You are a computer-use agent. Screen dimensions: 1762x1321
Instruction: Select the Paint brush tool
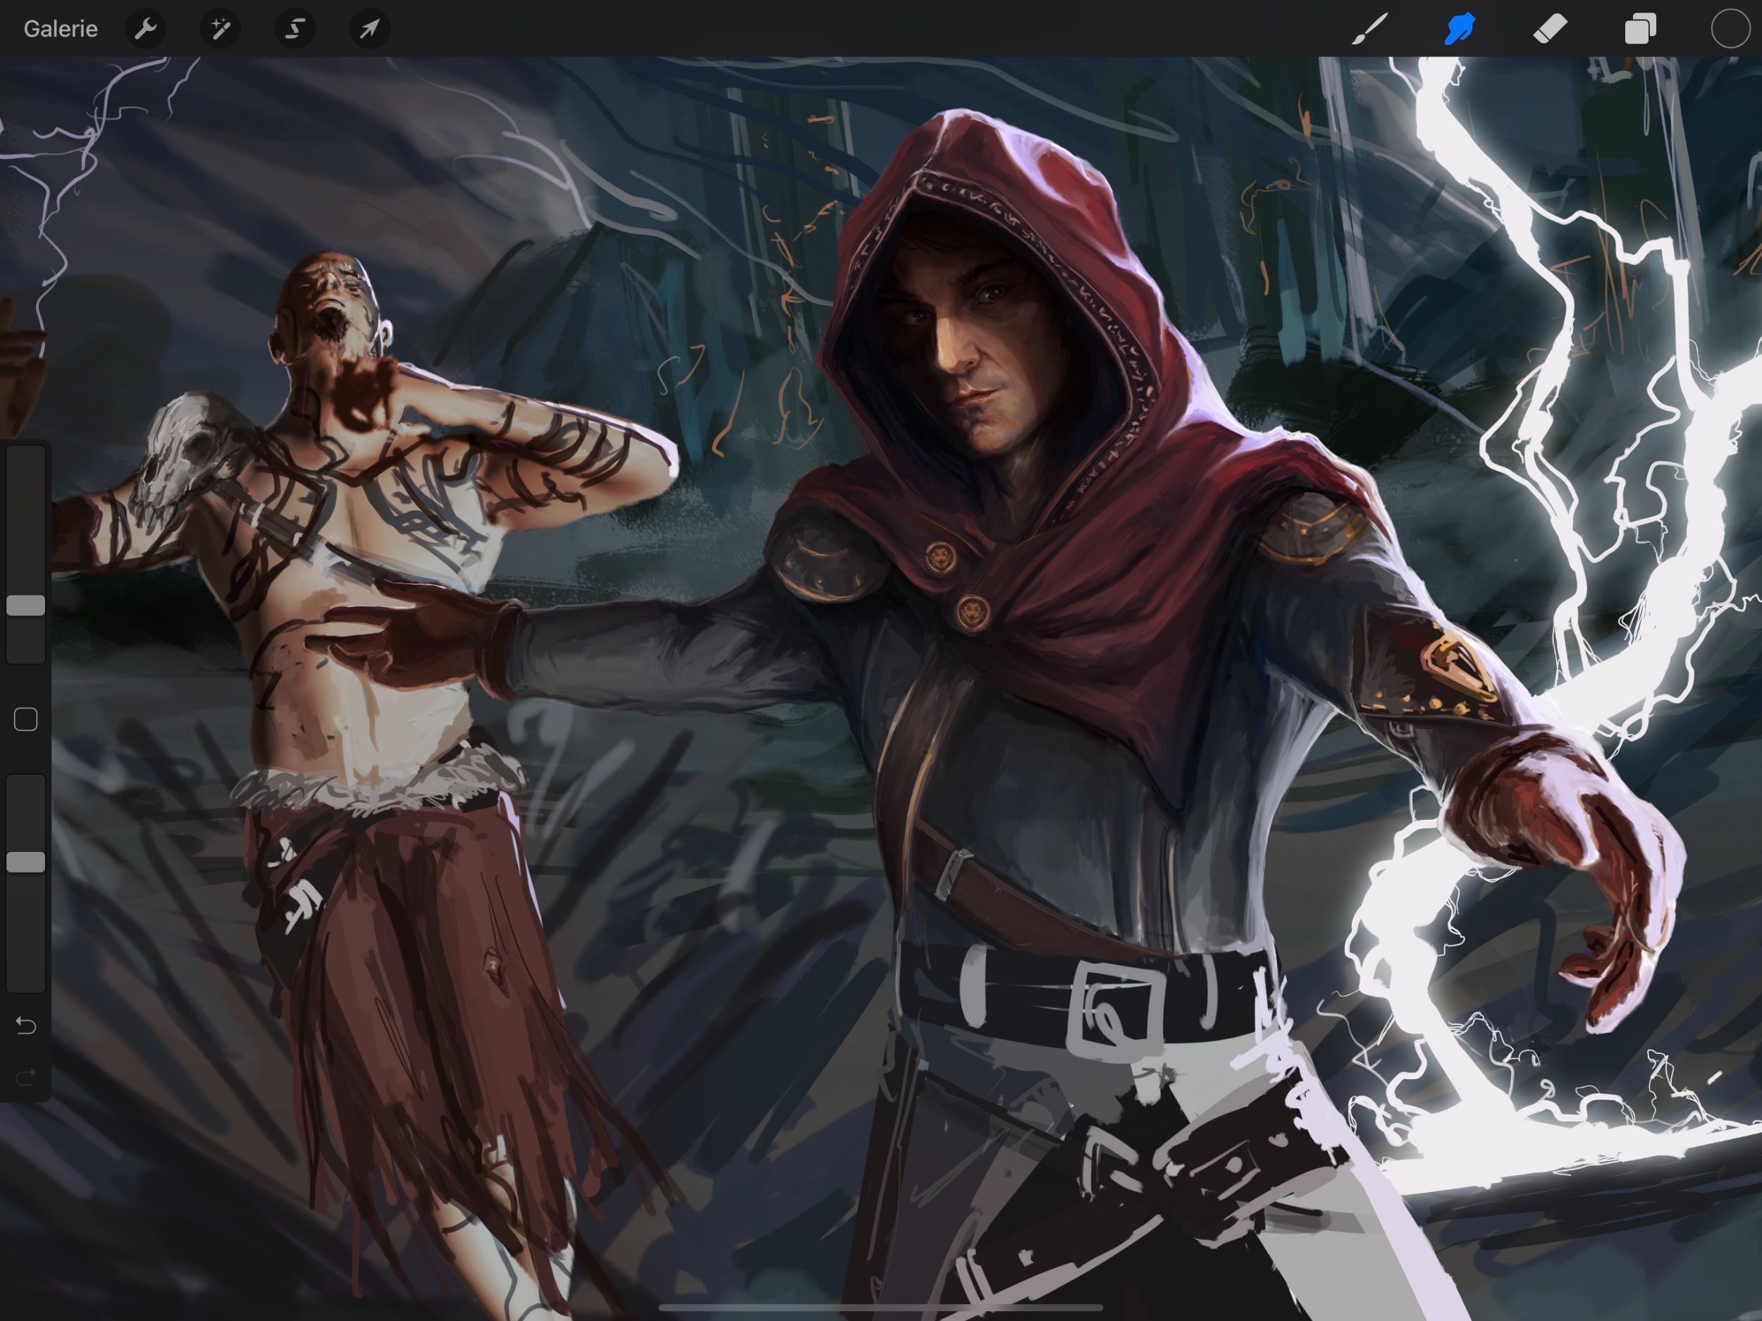[1370, 30]
